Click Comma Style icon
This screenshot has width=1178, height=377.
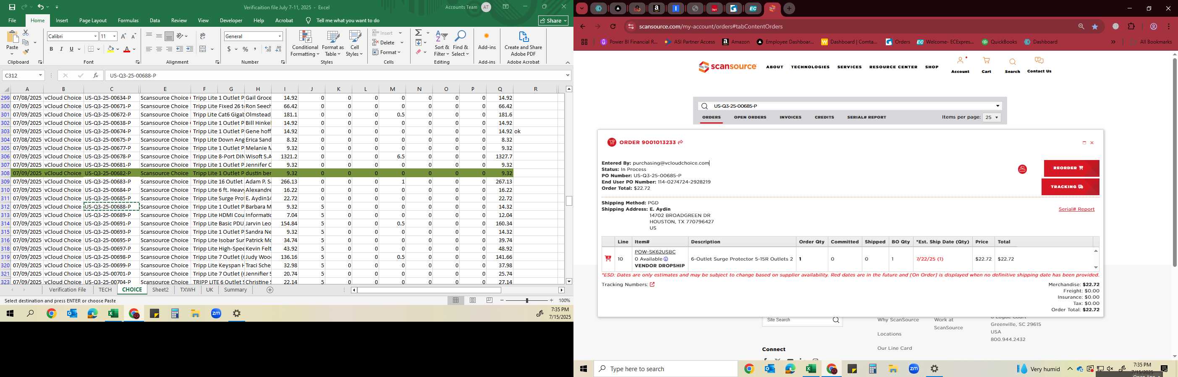coord(255,49)
